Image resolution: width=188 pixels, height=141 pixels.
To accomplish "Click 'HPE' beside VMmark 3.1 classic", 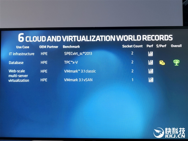I will pos(44,71).
